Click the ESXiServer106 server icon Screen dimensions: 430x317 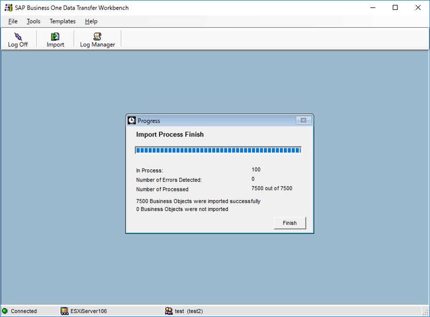[65, 311]
